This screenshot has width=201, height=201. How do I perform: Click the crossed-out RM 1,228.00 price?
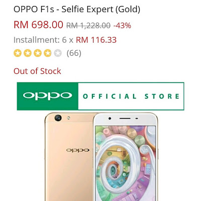(x=88, y=26)
